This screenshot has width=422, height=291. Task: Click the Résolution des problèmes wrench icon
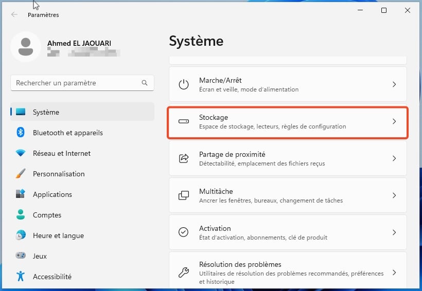point(184,272)
